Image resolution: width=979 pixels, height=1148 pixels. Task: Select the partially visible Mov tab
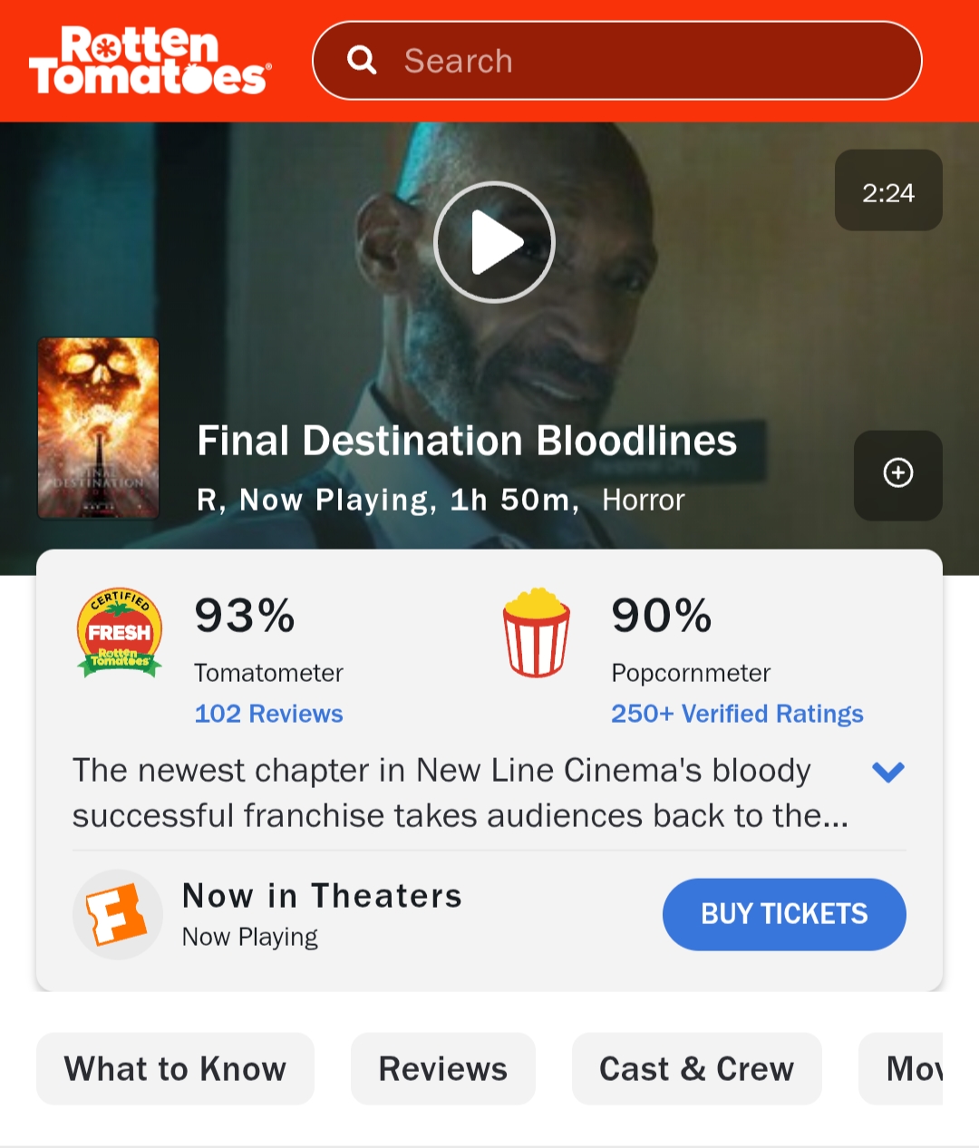click(x=901, y=1068)
